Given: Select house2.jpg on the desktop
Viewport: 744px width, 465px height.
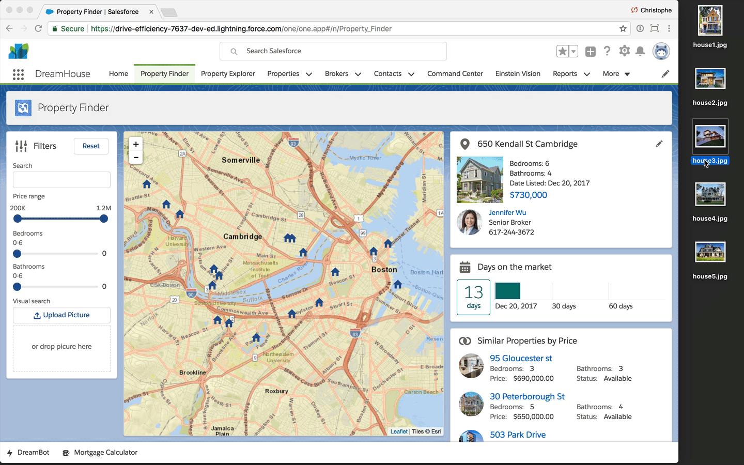Looking at the screenshot, I should [710, 86].
